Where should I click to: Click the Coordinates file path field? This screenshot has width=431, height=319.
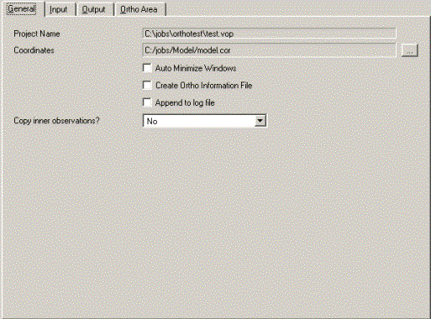(x=269, y=50)
